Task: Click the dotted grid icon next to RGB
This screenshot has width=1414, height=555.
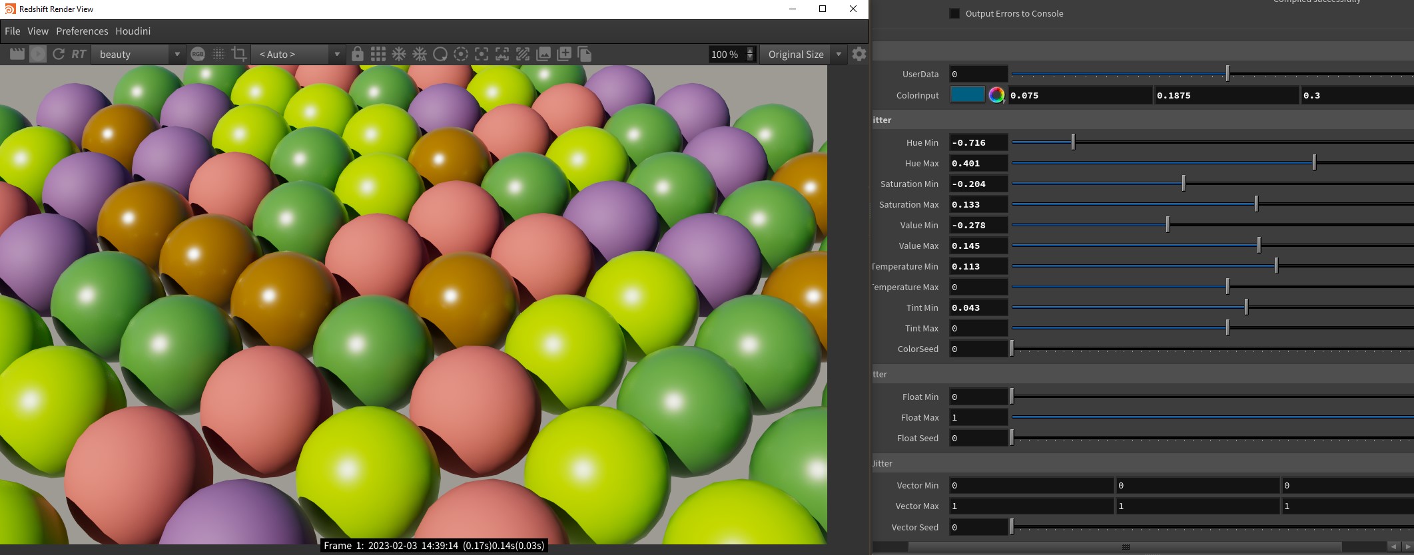Action: (x=218, y=55)
